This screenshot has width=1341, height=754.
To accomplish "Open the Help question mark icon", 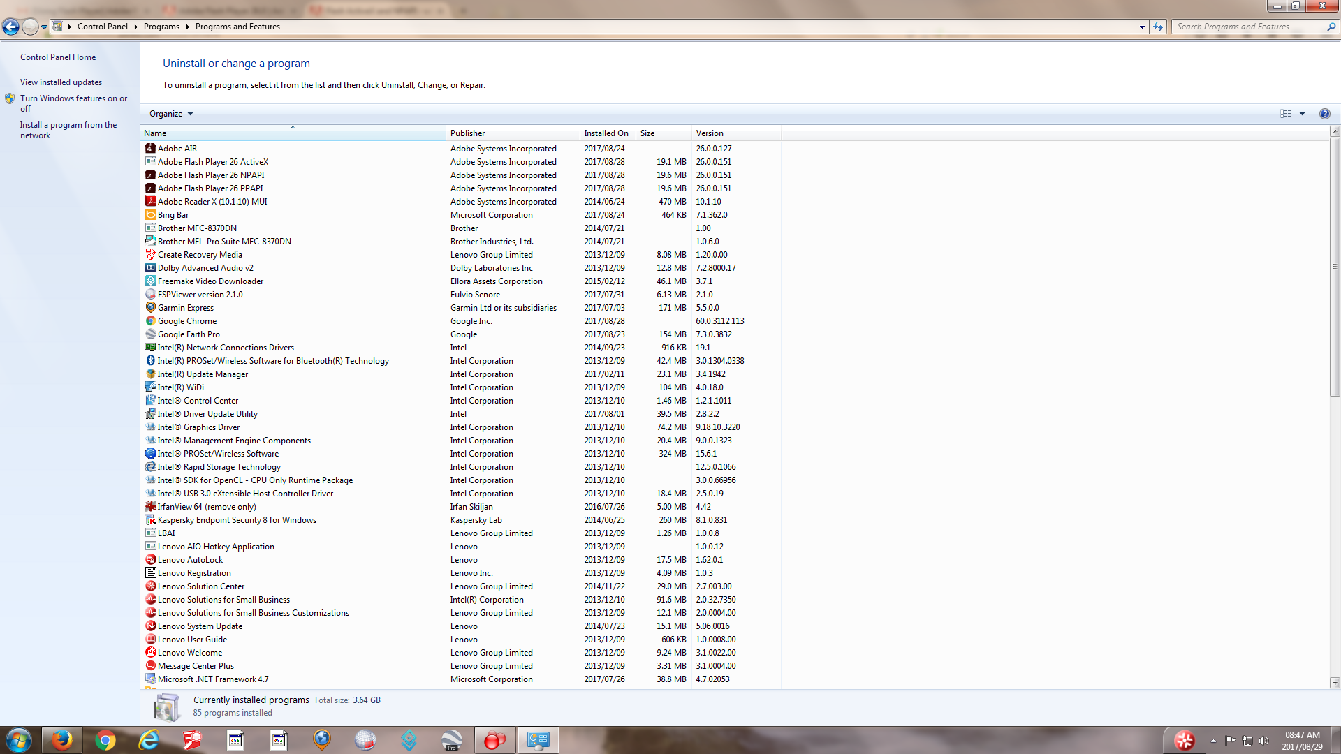I will [1324, 114].
